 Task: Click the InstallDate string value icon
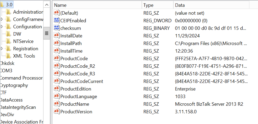(x=56, y=36)
